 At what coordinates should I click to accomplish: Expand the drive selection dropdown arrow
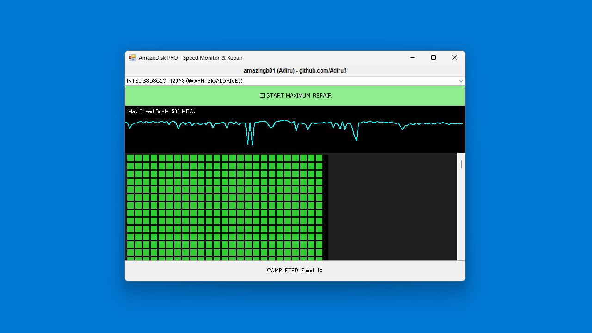click(x=461, y=81)
